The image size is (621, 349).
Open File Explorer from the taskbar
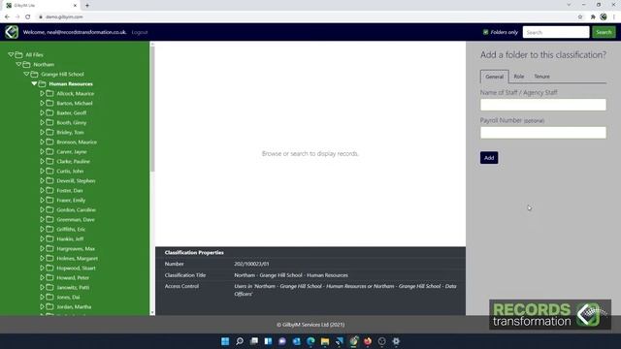point(325,341)
